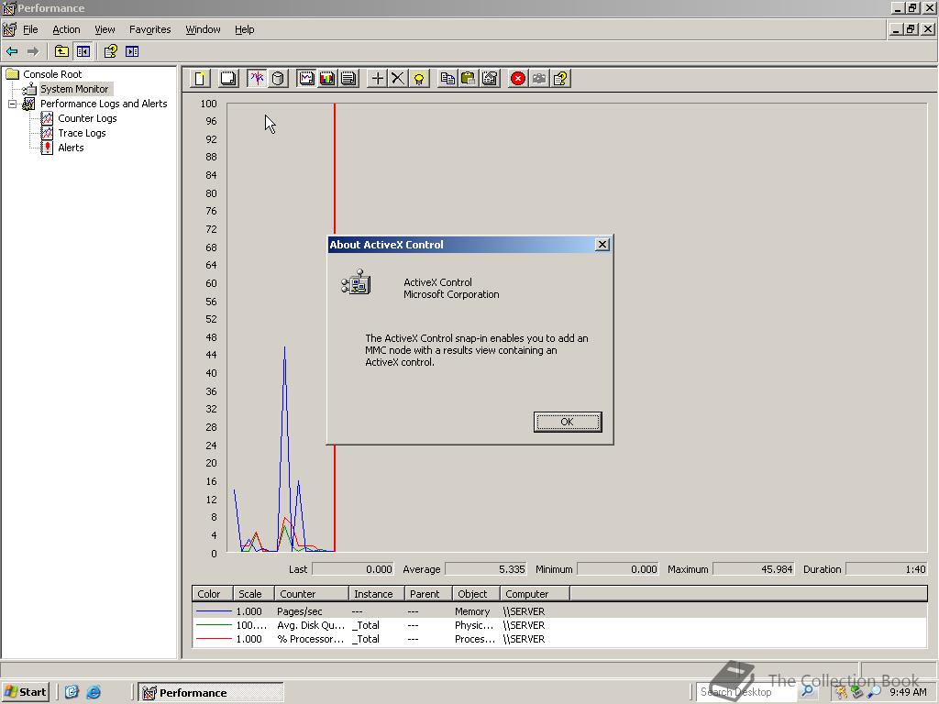
Task: Select Performance Logs and Alerts node
Action: point(104,104)
